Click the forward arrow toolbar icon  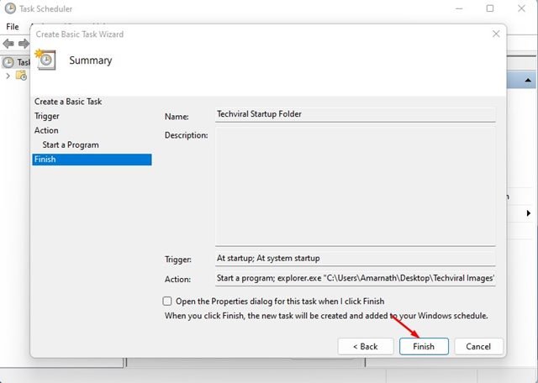[x=24, y=44]
